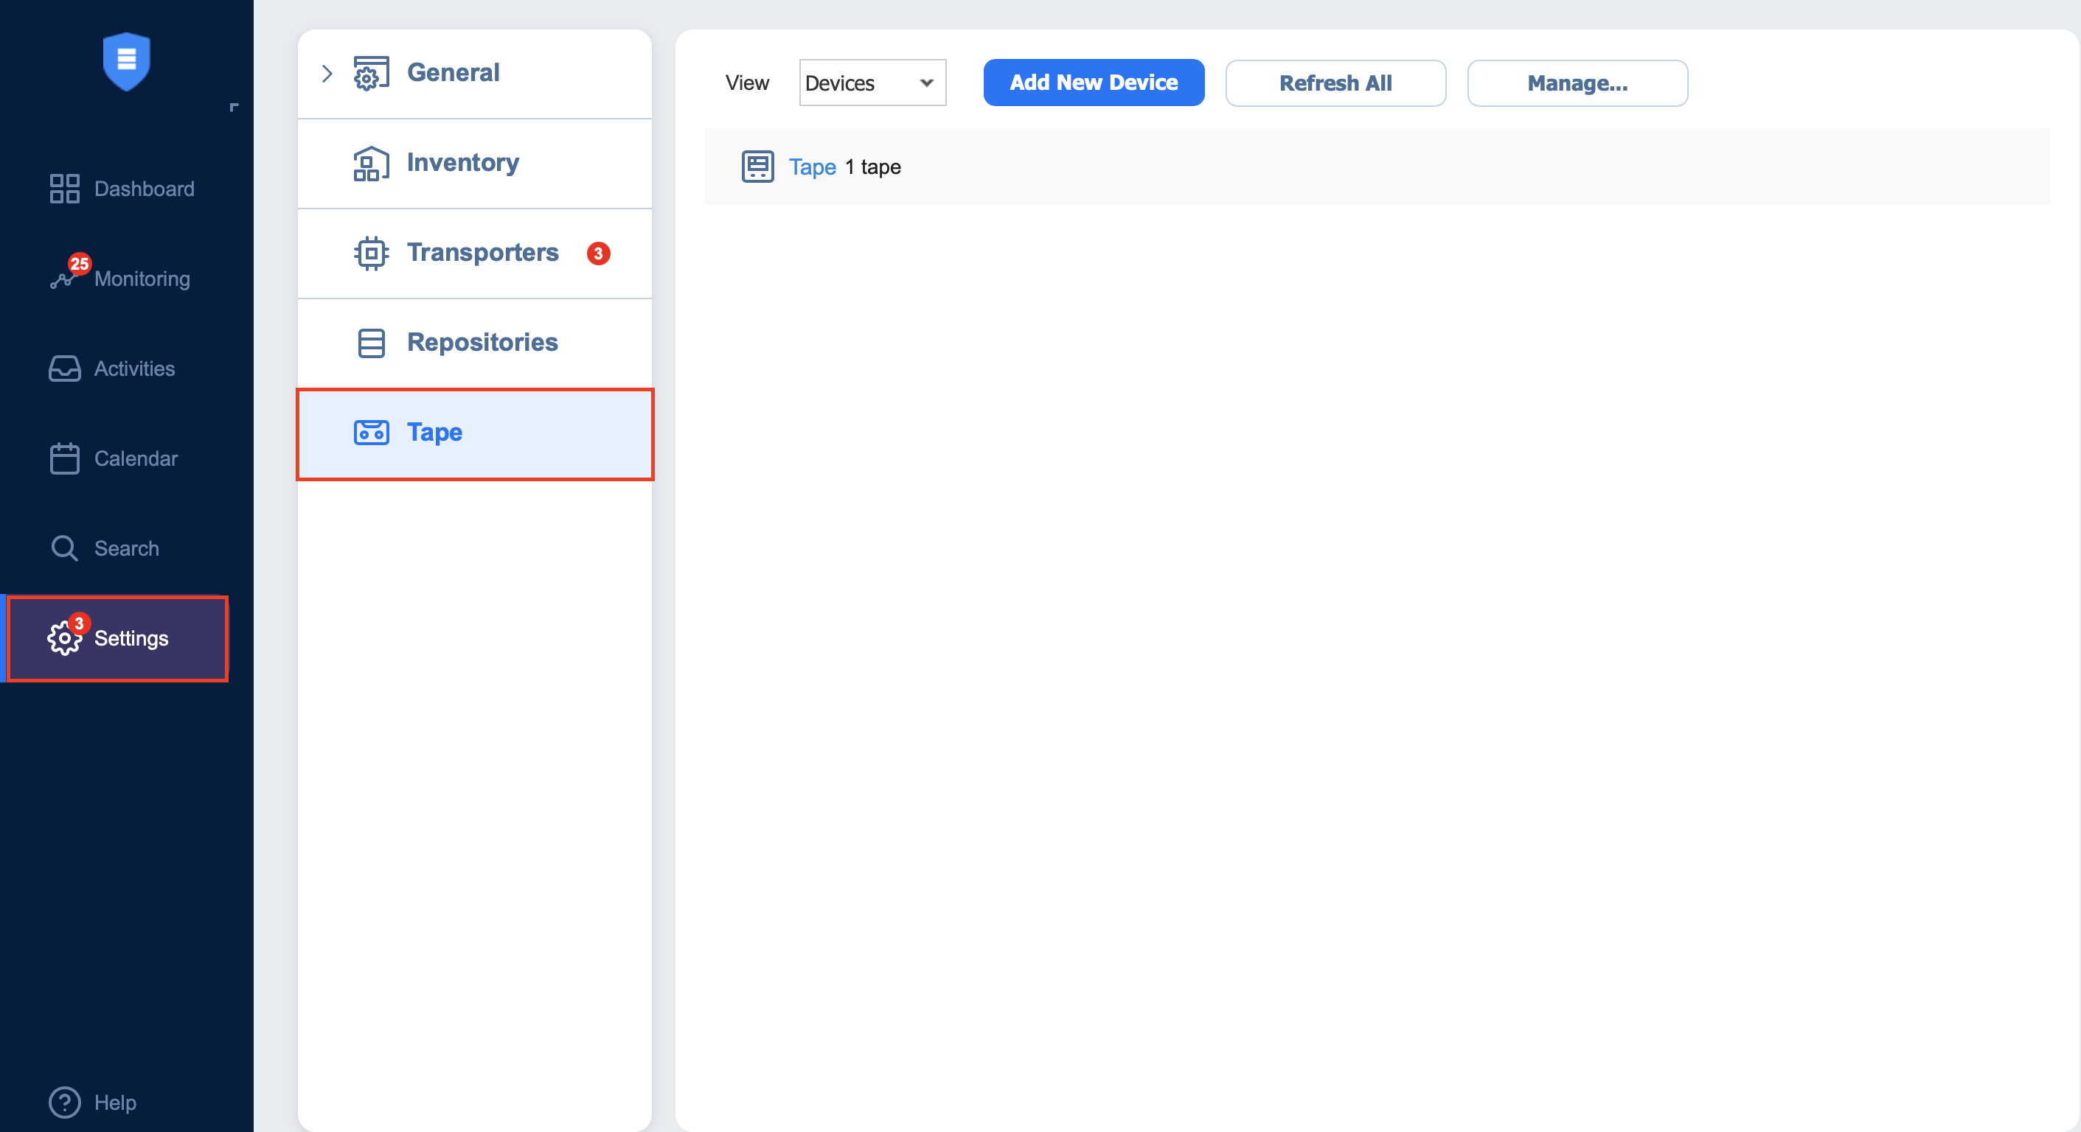Click the Monitoring red 25 badge

pyautogui.click(x=79, y=263)
